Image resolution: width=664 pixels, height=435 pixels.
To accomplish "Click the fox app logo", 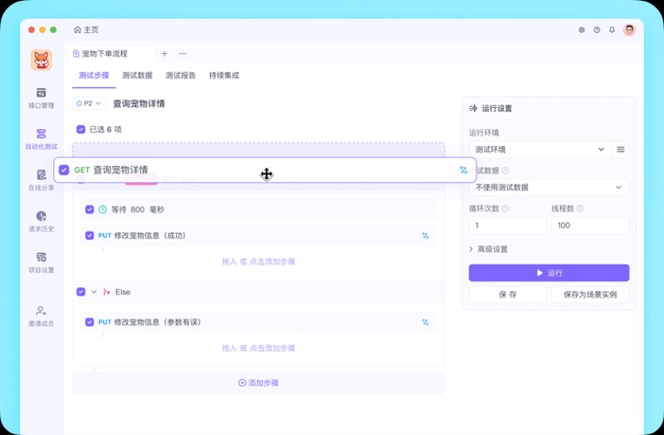I will (41, 60).
